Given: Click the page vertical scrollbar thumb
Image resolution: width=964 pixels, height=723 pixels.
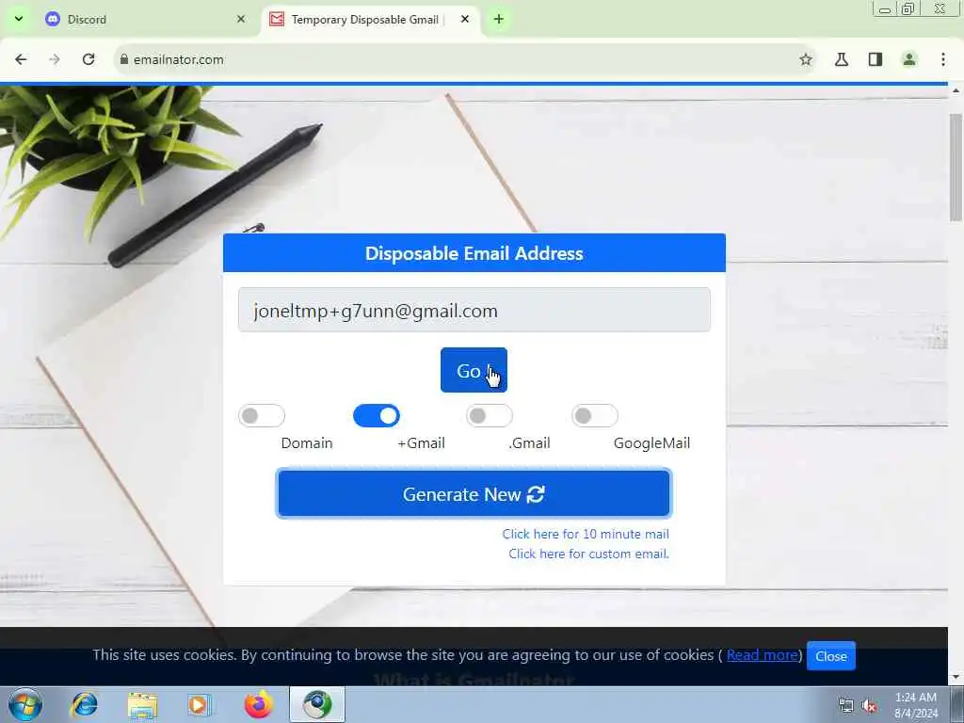Looking at the screenshot, I should click(956, 168).
